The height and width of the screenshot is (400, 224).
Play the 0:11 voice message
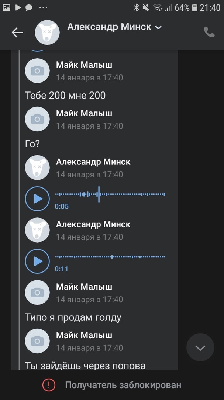click(37, 261)
